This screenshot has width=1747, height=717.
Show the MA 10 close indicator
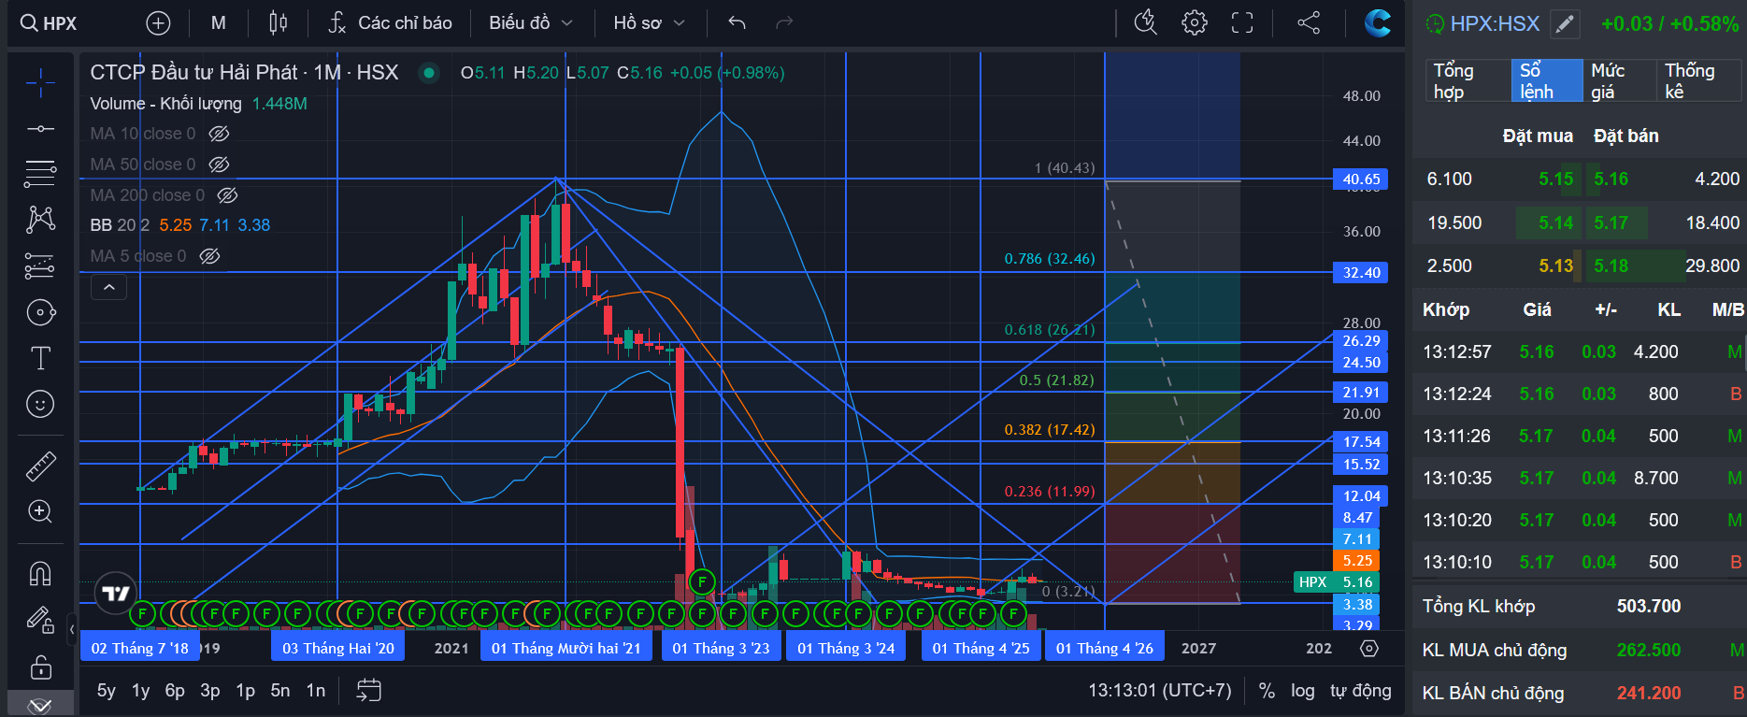(x=219, y=134)
